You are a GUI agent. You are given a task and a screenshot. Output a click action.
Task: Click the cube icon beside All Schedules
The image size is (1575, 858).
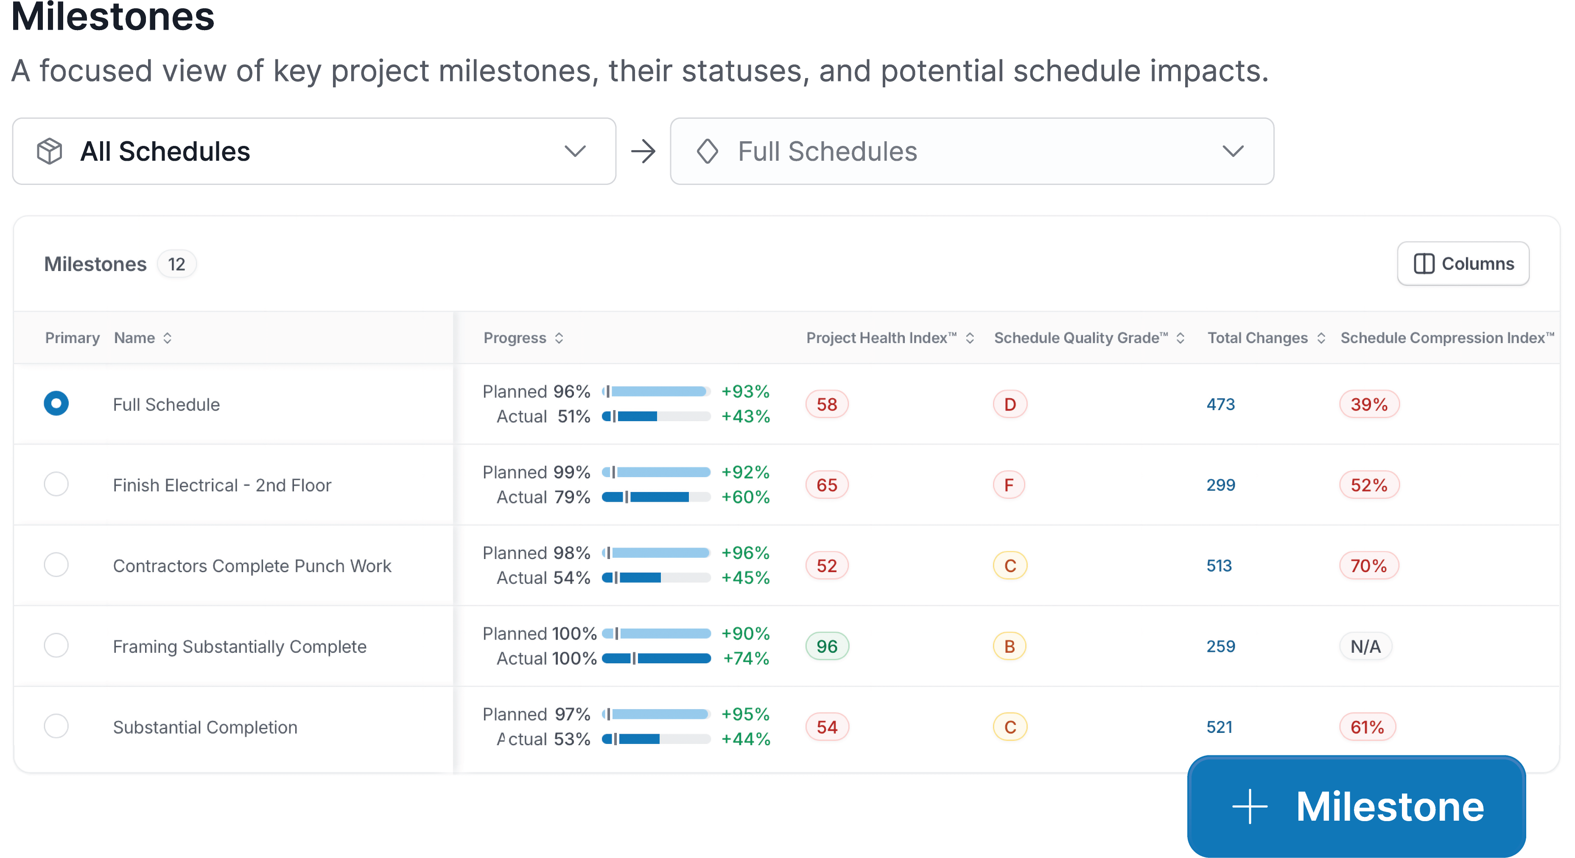50,151
